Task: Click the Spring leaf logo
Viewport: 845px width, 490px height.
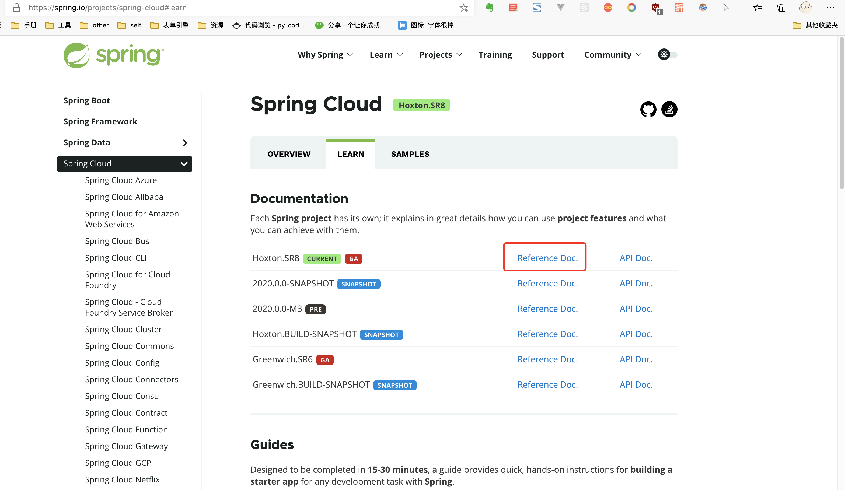Action: click(x=76, y=55)
